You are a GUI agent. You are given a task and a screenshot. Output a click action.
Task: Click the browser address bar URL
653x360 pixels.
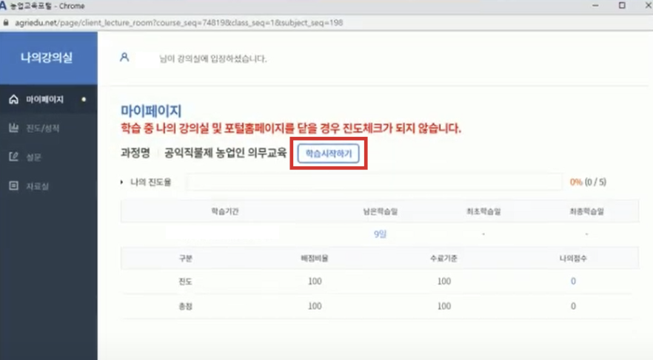tap(179, 23)
